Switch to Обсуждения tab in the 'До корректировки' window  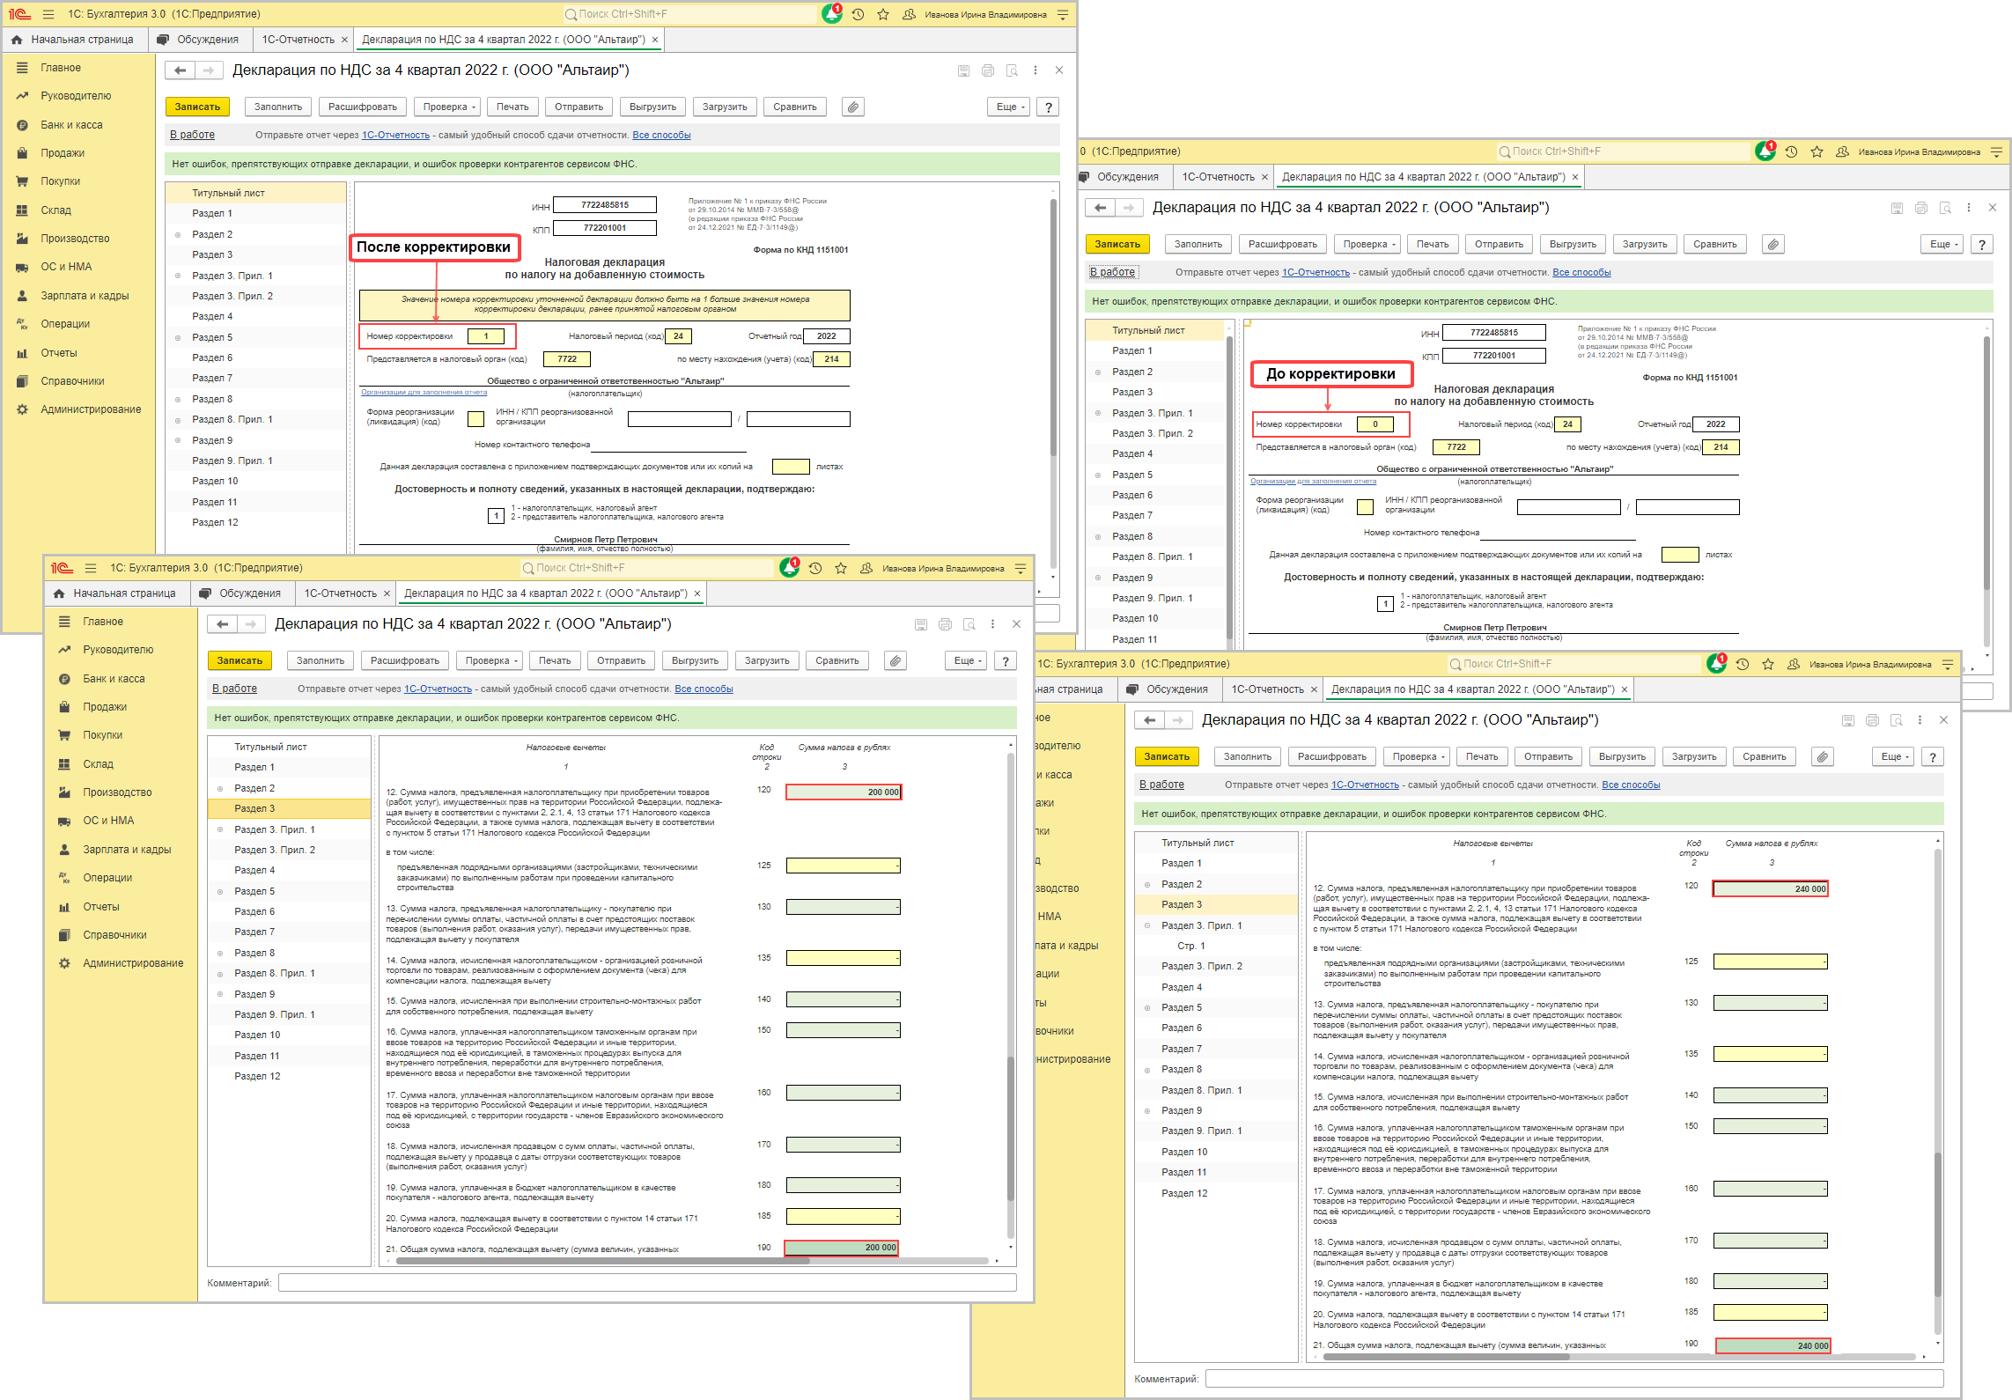coord(1125,177)
